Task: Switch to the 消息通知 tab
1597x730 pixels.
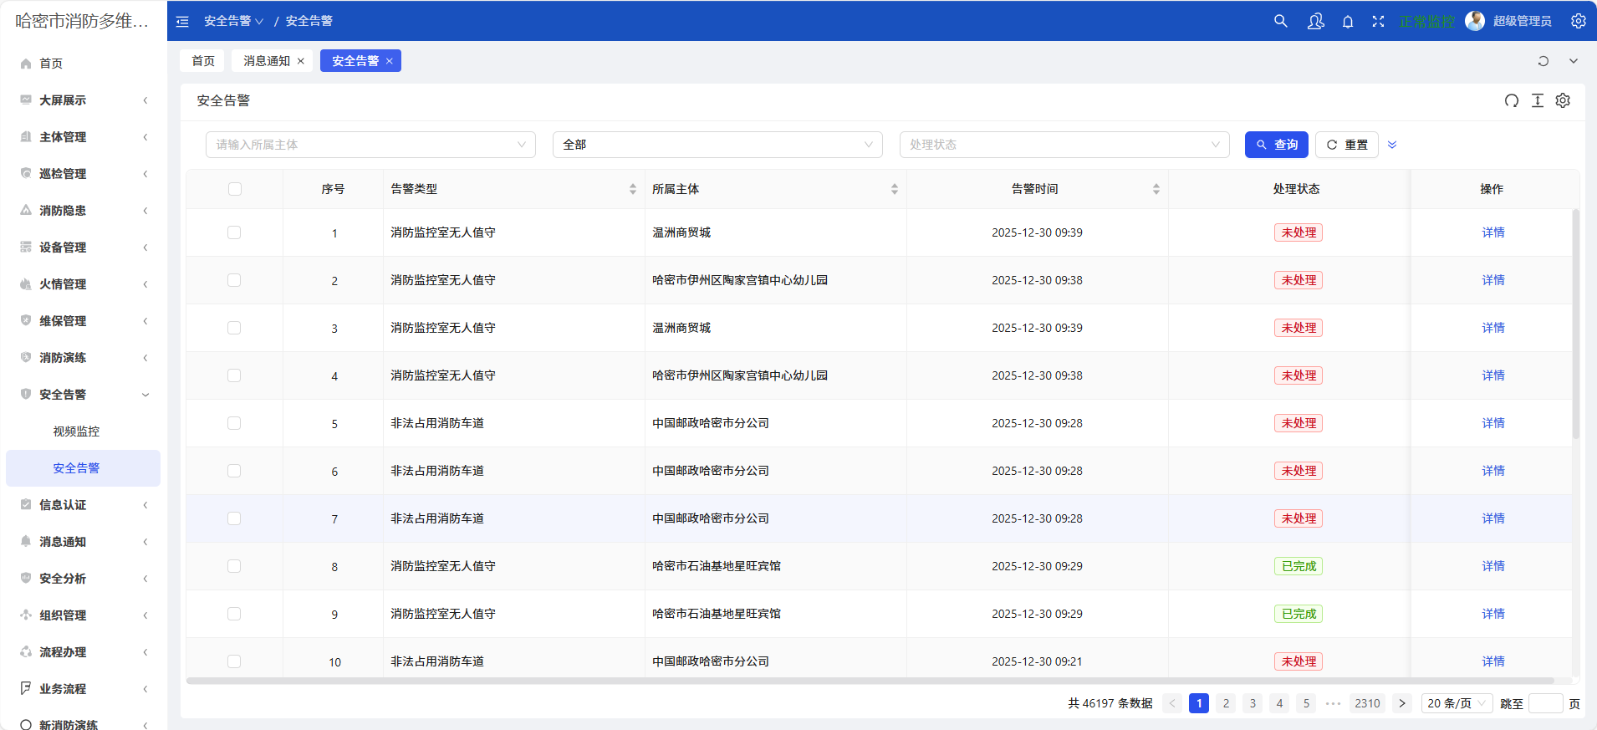Action: (267, 61)
